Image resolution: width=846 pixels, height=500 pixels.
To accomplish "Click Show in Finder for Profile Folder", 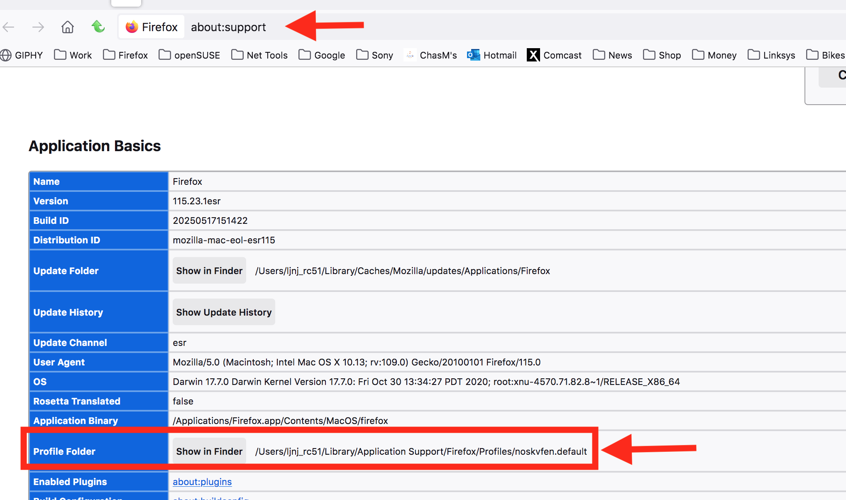I will coord(209,451).
